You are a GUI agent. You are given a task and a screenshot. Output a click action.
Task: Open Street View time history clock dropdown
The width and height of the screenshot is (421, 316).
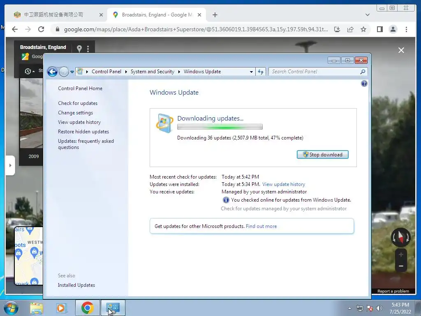point(30,71)
